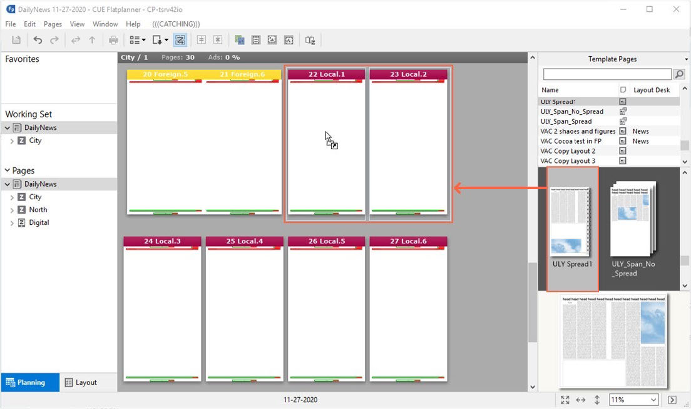Click the search magnifier in Template Pages
The width and height of the screenshot is (691, 409).
[x=678, y=74]
